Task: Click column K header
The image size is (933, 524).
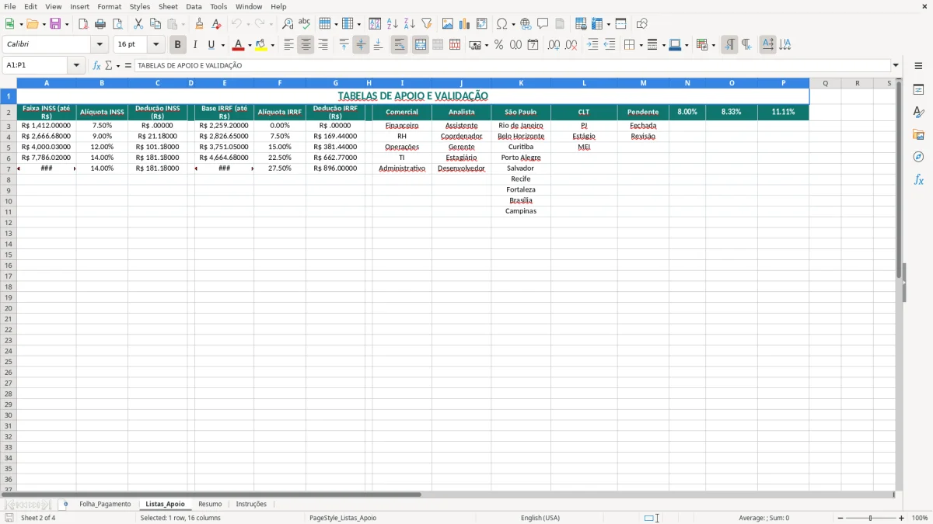Action: (521, 83)
